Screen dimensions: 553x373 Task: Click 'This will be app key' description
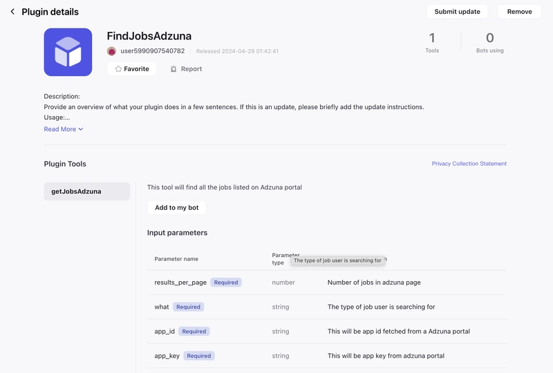pyautogui.click(x=386, y=356)
